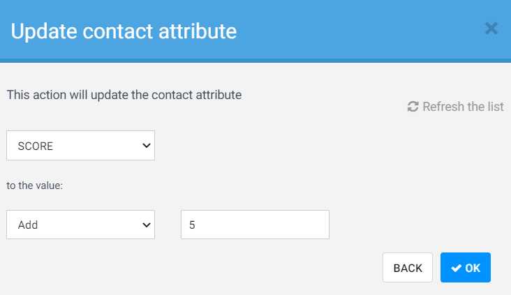Focus the value input field containing 5
The image size is (511, 295).
click(x=255, y=225)
